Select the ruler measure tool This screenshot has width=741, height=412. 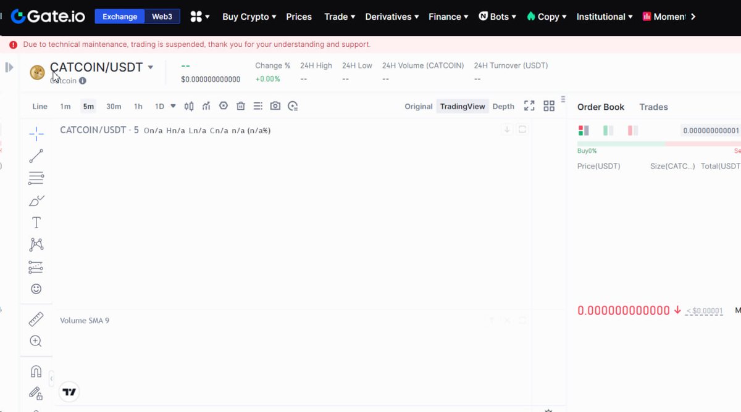tap(36, 319)
